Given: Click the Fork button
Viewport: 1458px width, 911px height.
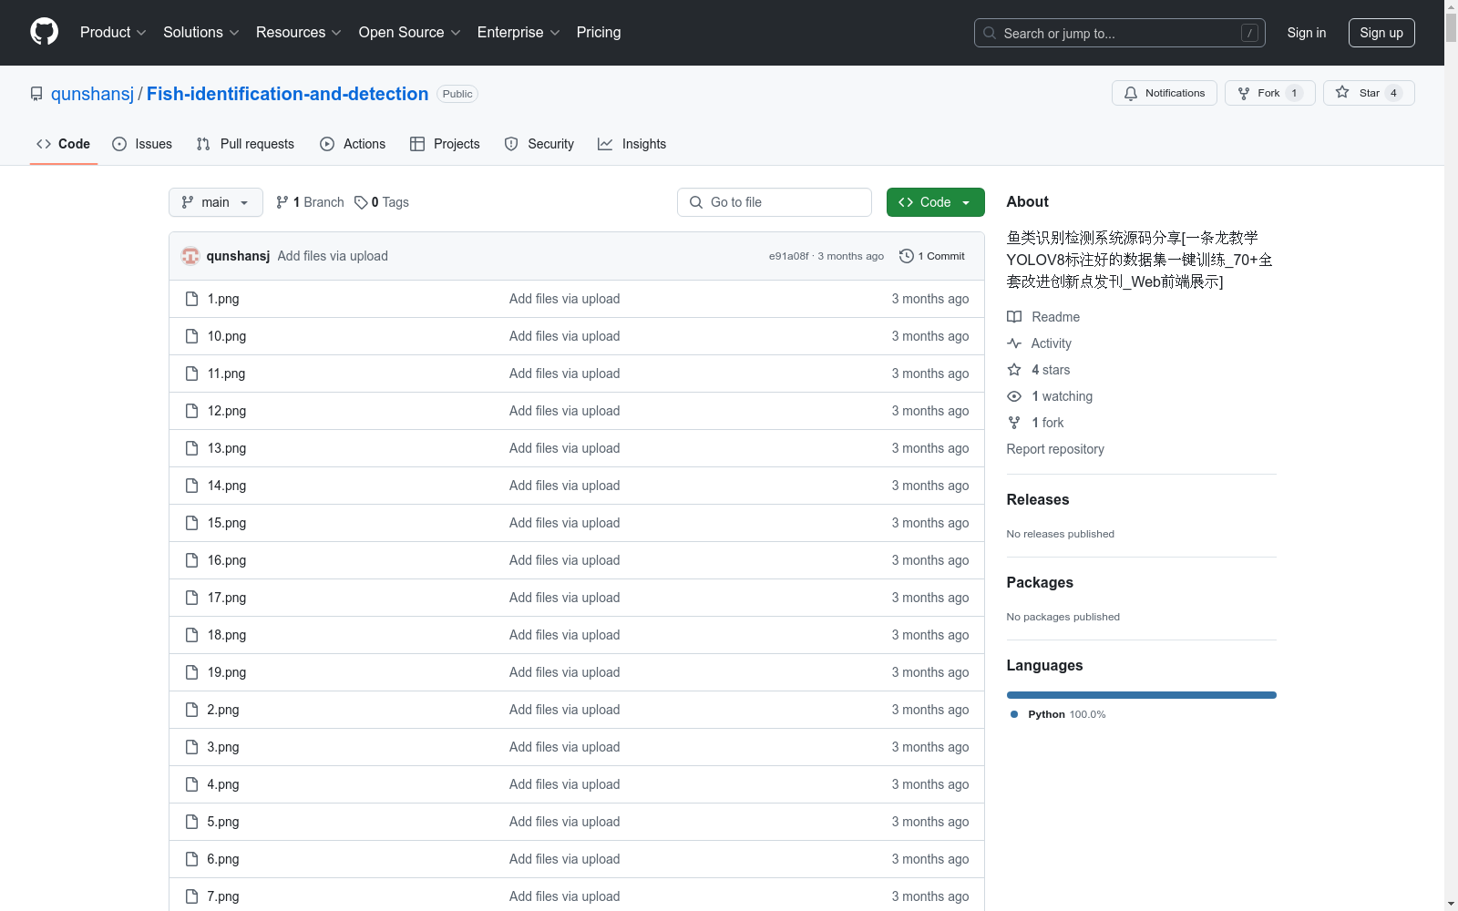Looking at the screenshot, I should pos(1269,93).
